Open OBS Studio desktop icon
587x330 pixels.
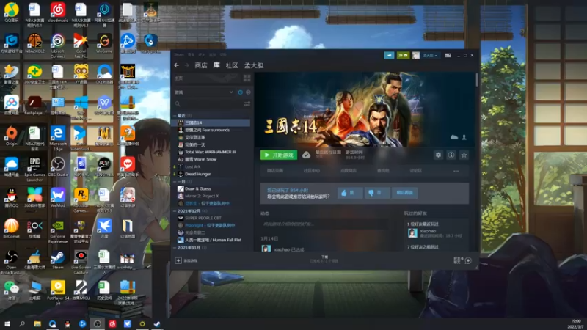pyautogui.click(x=58, y=167)
